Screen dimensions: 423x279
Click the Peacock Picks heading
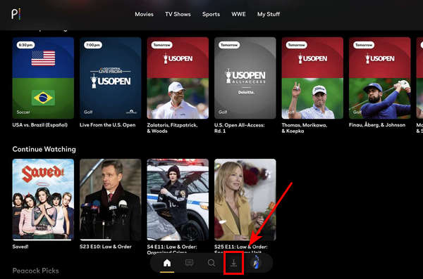click(x=36, y=271)
